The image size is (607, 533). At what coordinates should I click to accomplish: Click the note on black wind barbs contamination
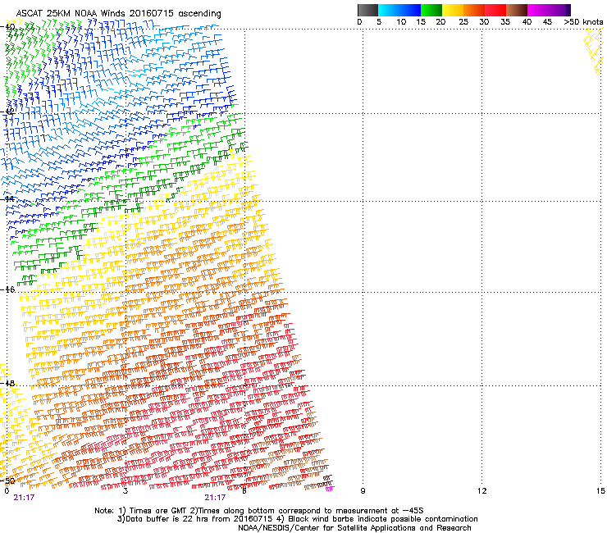click(x=377, y=519)
